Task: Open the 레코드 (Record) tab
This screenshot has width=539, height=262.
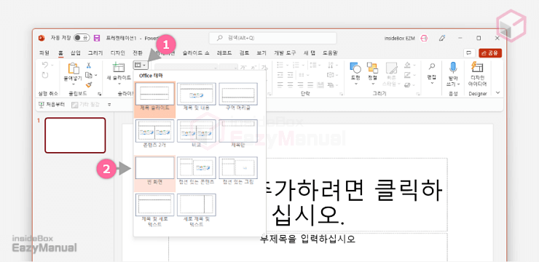Action: pyautogui.click(x=224, y=53)
